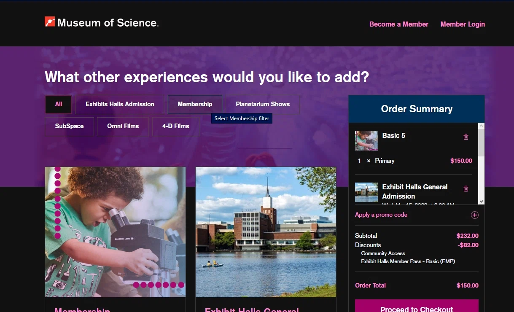Click the order summary scrollbar thumb

[482, 143]
